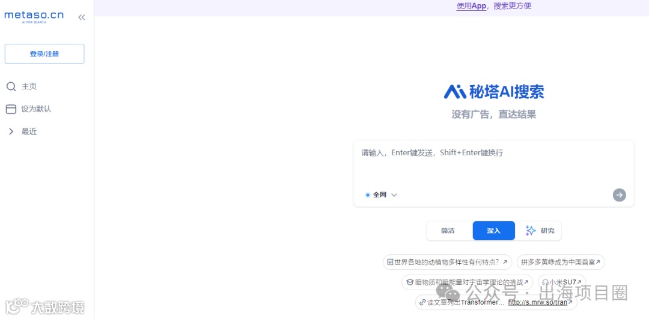This screenshot has width=649, height=319.
Task: Open the 小米SU7 suggestion chip
Action: point(562,282)
